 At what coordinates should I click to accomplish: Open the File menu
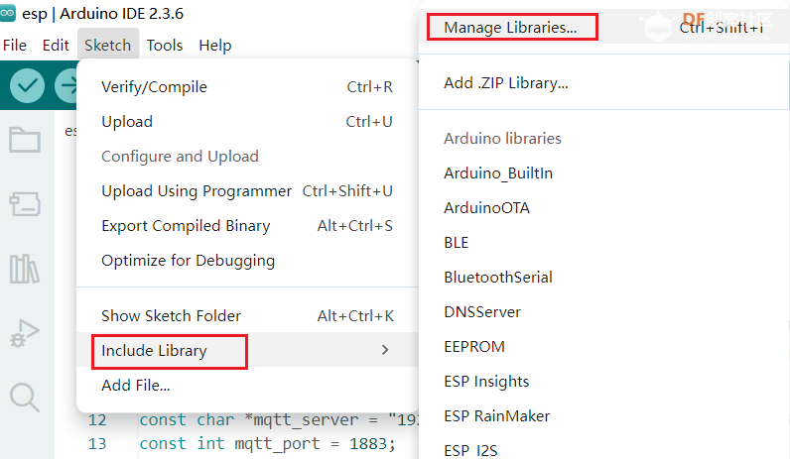tap(15, 46)
